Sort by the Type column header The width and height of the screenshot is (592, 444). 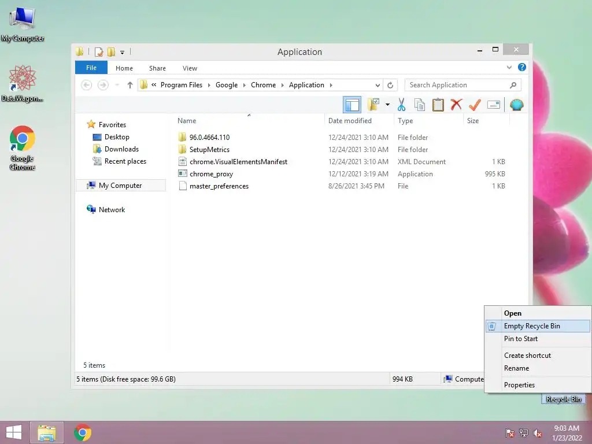(405, 121)
